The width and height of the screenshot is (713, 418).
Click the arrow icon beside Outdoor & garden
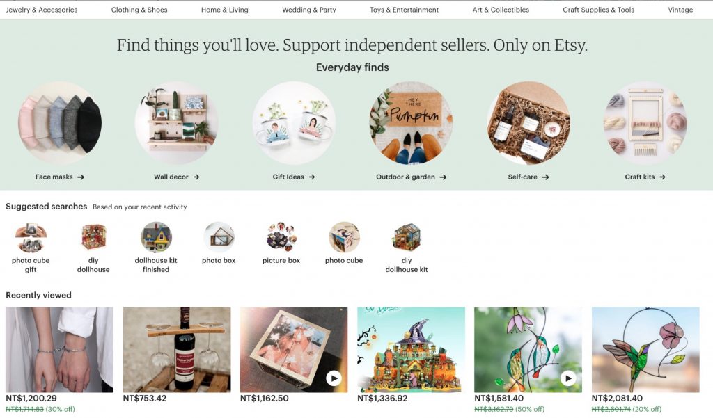click(443, 177)
